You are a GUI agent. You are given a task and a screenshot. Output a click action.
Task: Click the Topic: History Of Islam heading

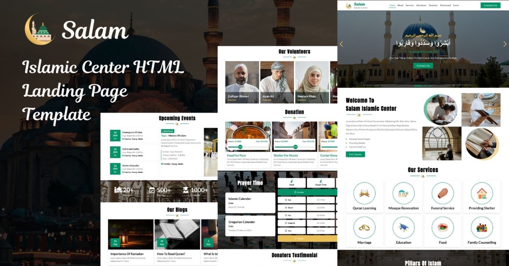pos(174,135)
